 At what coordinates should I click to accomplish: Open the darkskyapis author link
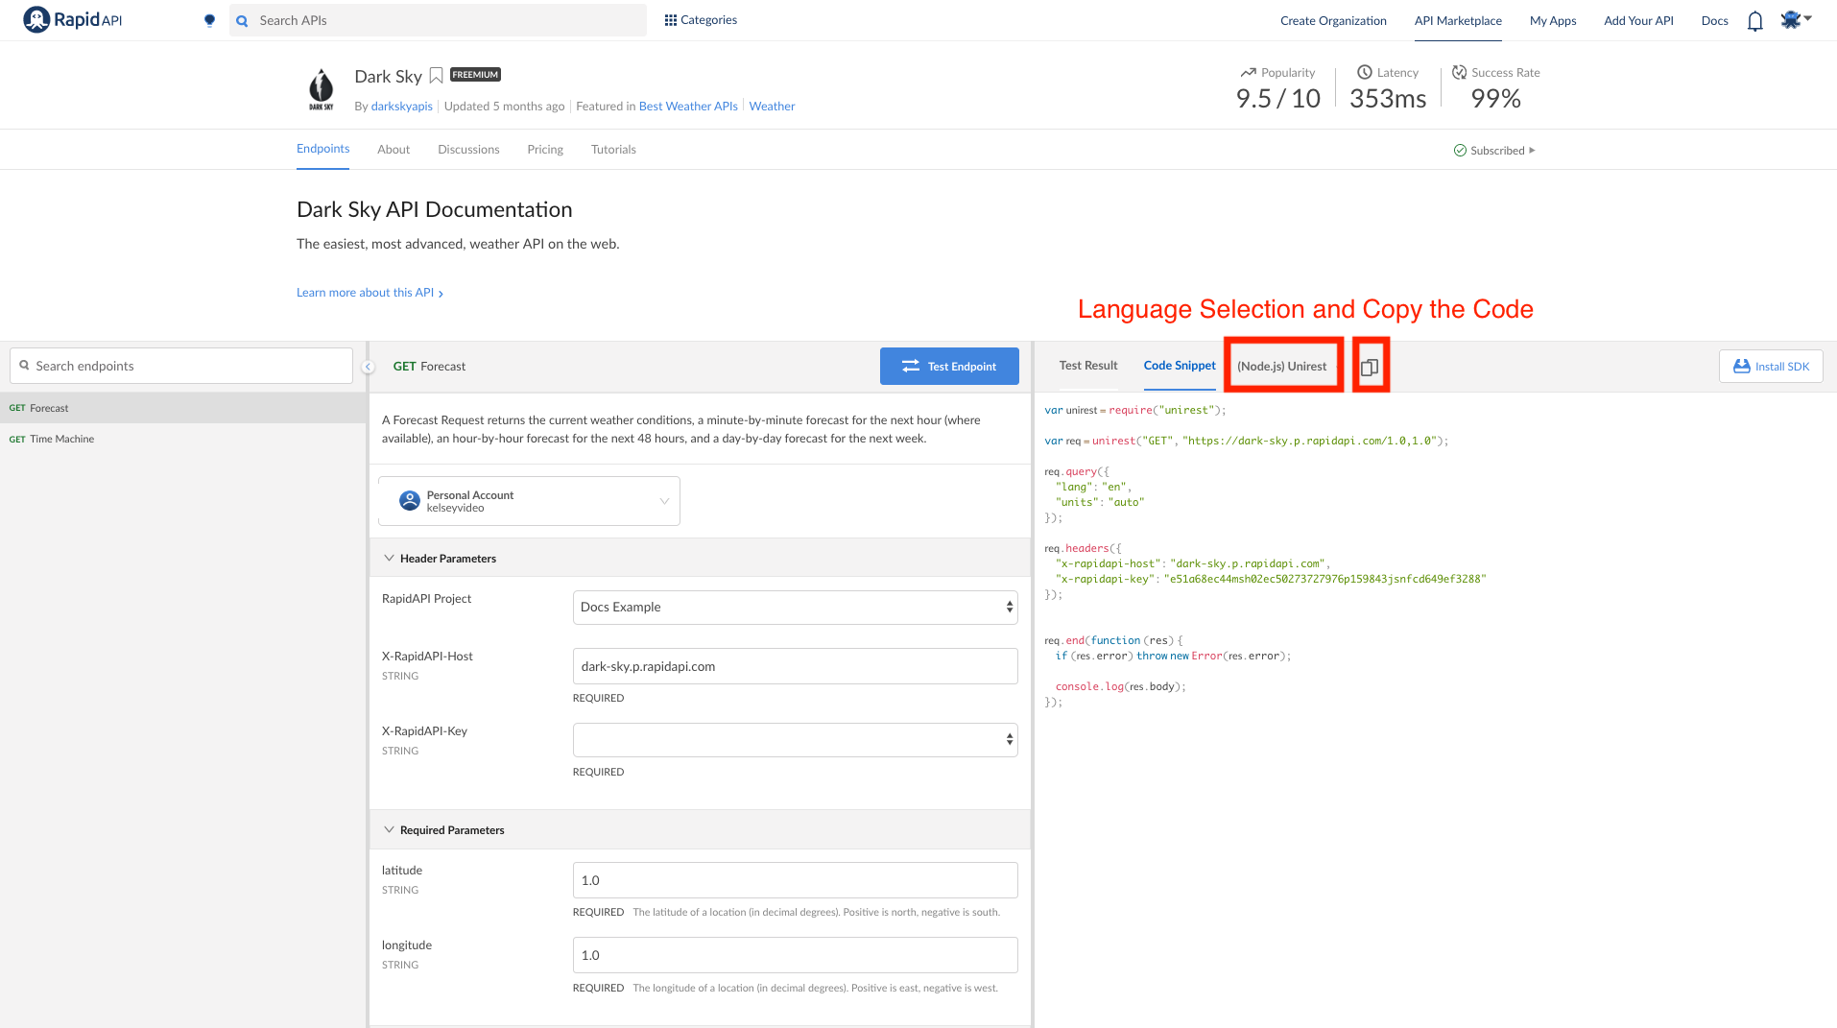401,107
